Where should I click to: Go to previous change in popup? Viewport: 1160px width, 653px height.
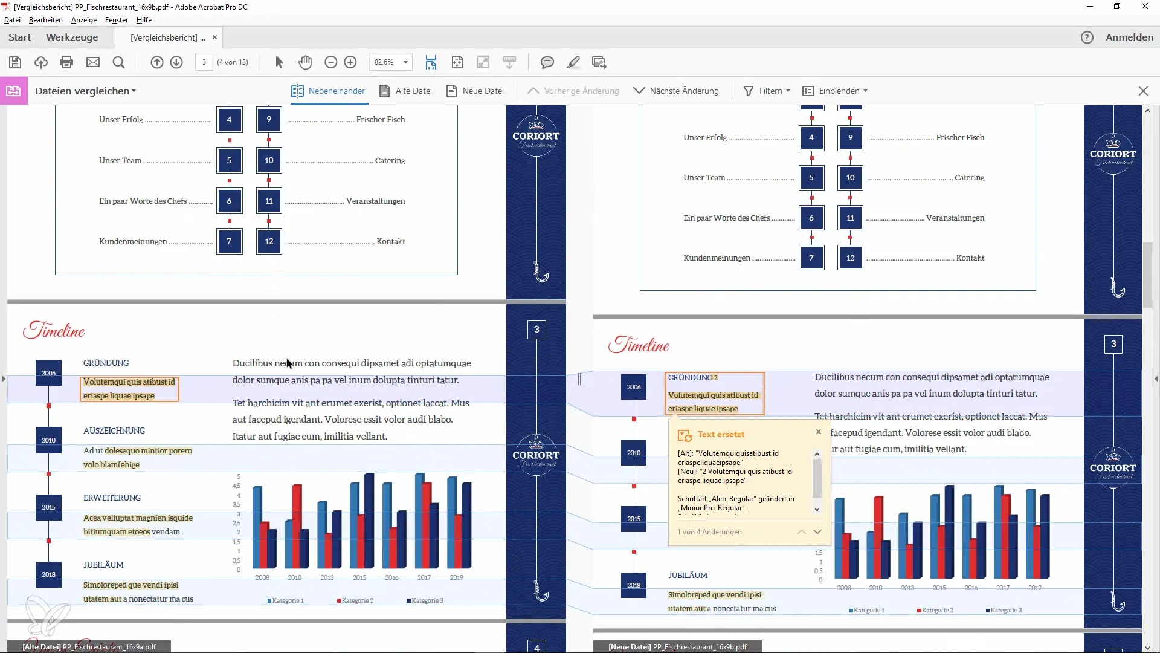click(801, 532)
